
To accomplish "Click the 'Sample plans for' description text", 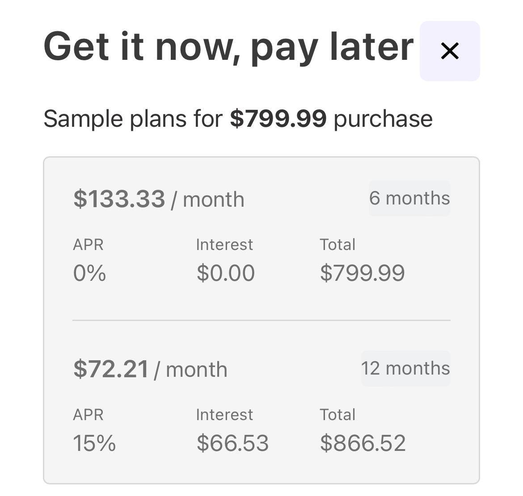I will point(133,119).
